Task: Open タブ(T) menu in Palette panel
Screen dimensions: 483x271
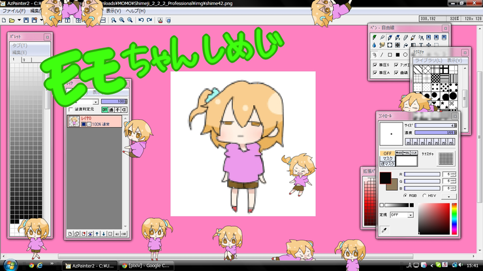Action: point(20,46)
